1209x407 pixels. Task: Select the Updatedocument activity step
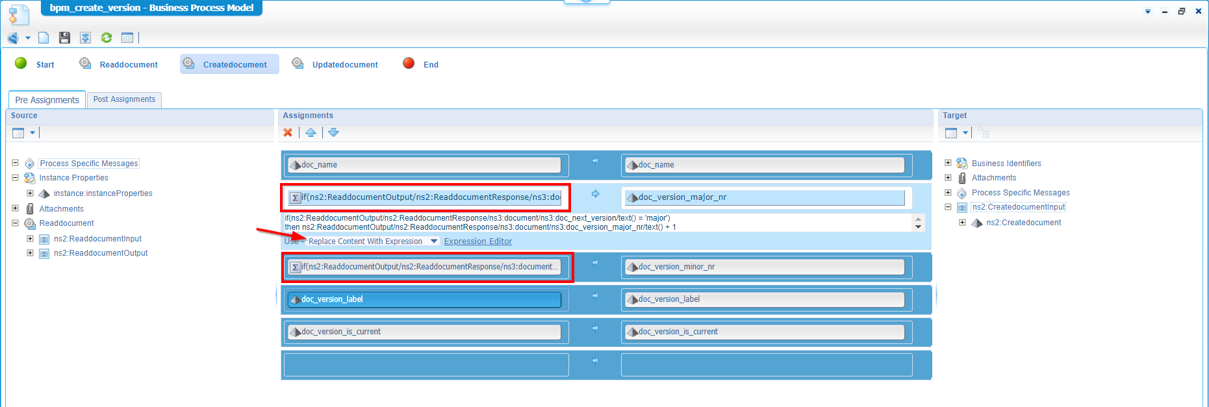point(344,65)
